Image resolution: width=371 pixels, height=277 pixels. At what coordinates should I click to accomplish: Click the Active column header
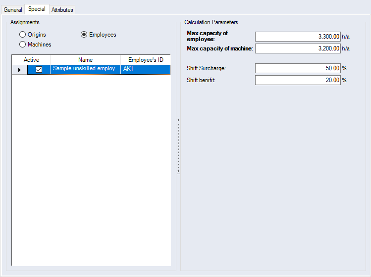pos(31,60)
